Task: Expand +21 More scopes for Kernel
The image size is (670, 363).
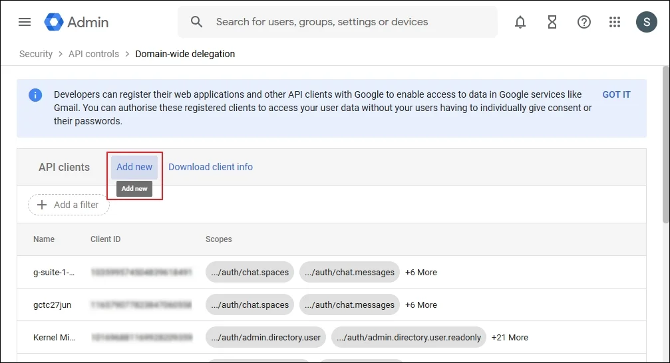Action: coord(510,337)
